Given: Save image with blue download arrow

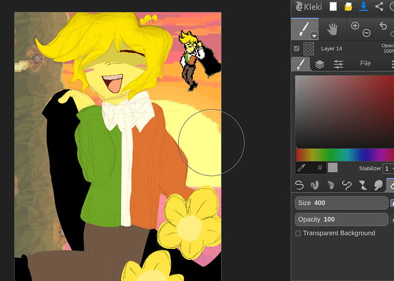Looking at the screenshot, I should click(x=363, y=6).
